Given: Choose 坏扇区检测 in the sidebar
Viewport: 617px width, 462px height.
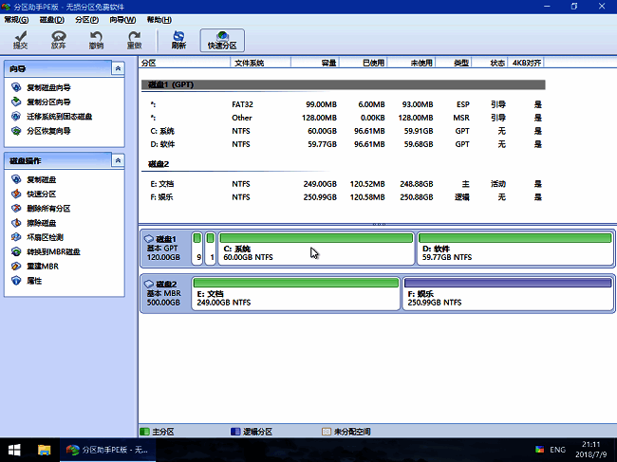Looking at the screenshot, I should [47, 237].
